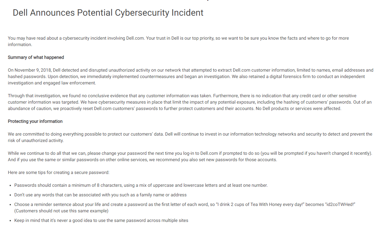The width and height of the screenshot is (378, 228).
Task: Click "(Customers should not use this same example)" note
Action: (x=61, y=211)
